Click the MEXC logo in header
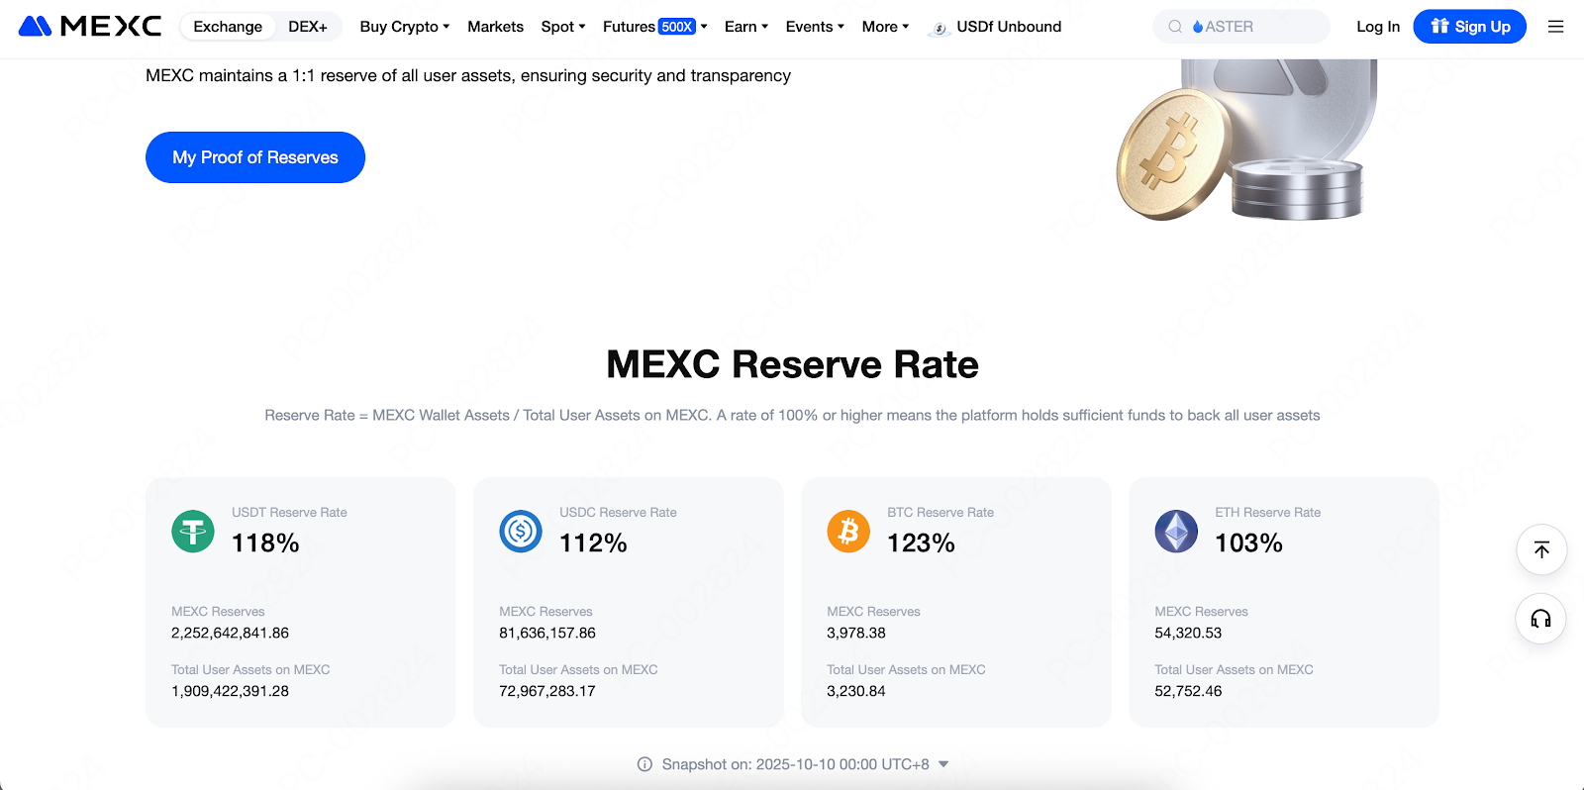The image size is (1584, 790). tap(90, 27)
